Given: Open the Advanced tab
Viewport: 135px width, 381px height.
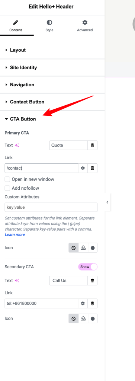Looking at the screenshot, I should click(85, 26).
